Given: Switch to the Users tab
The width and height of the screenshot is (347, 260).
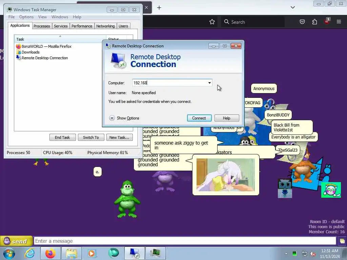Looking at the screenshot, I should 123,26.
